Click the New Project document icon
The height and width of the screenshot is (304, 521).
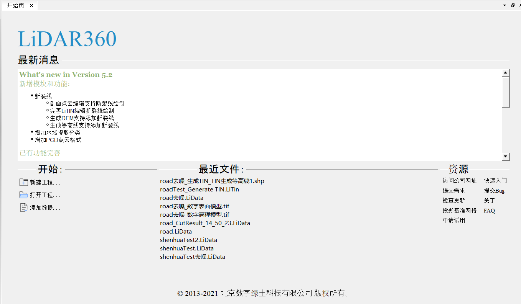point(23,182)
